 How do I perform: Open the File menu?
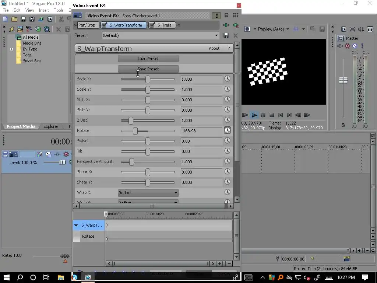(6, 10)
